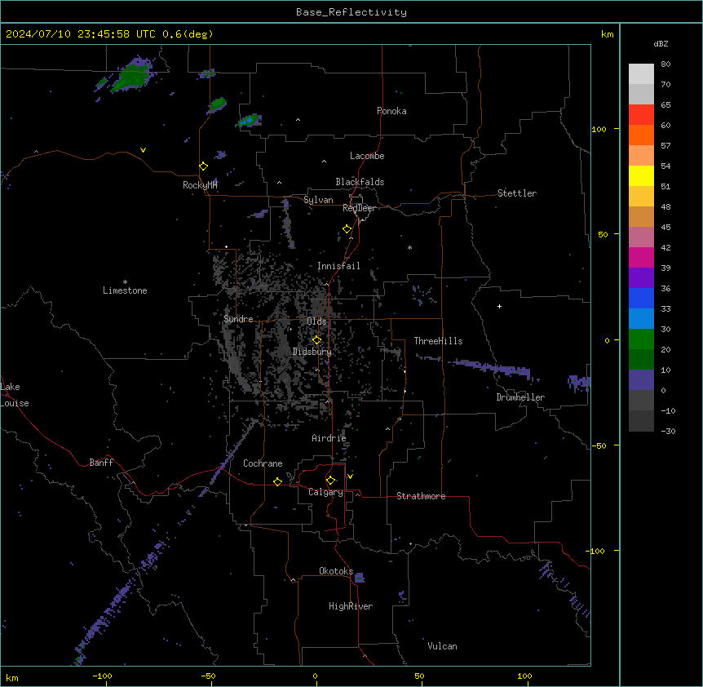This screenshot has width=703, height=687.
Task: Click the purple echo patch beside Okotoks
Action: point(359,578)
